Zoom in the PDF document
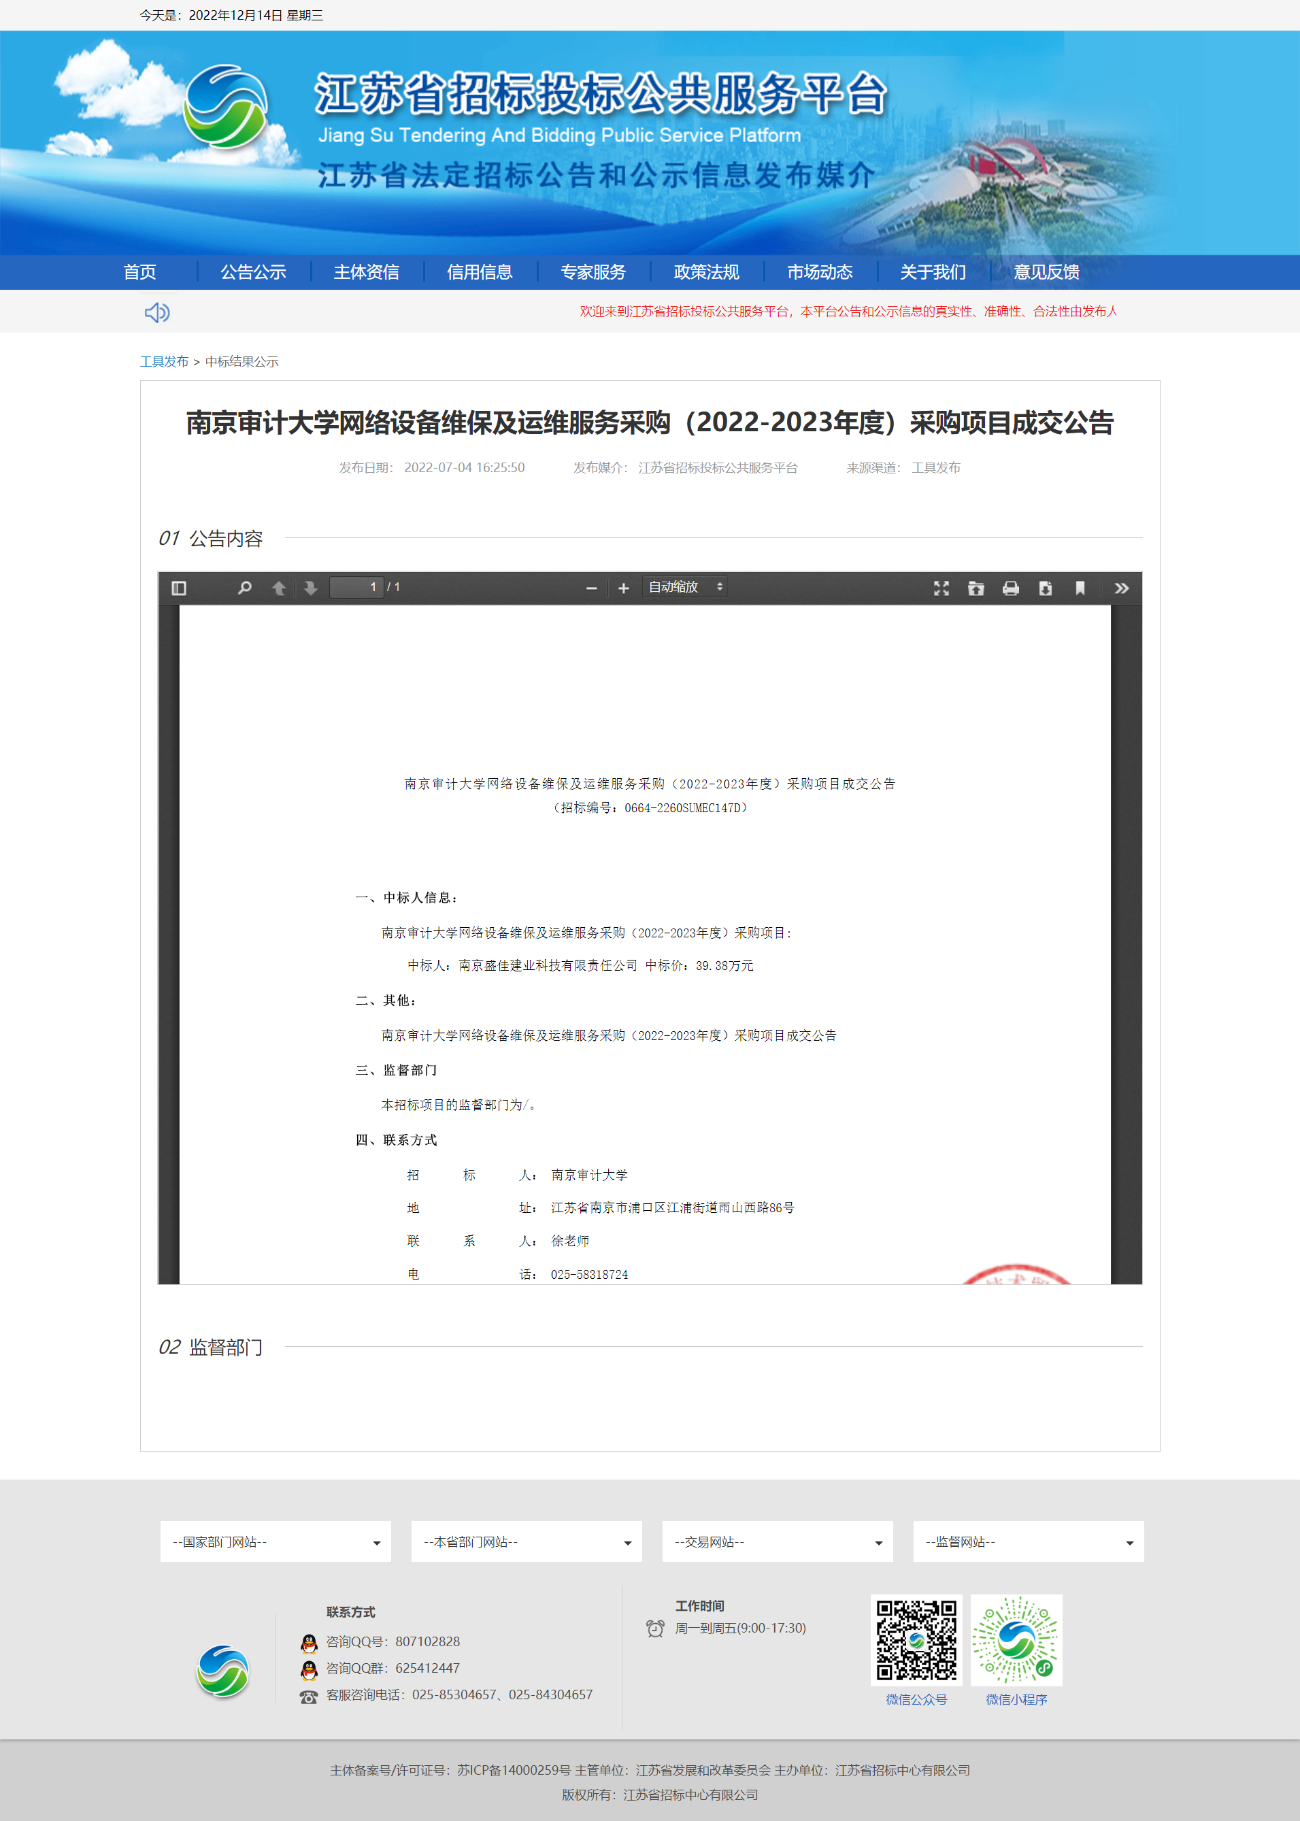 [x=624, y=588]
